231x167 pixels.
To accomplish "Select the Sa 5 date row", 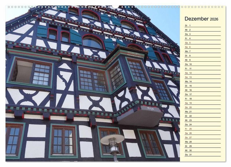I will tap(203, 43).
